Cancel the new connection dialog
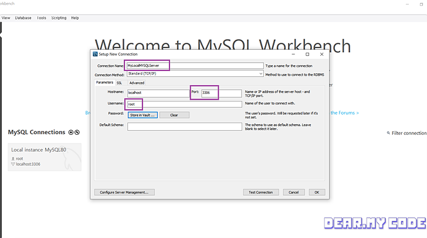The height and width of the screenshot is (238, 427). pos(294,192)
